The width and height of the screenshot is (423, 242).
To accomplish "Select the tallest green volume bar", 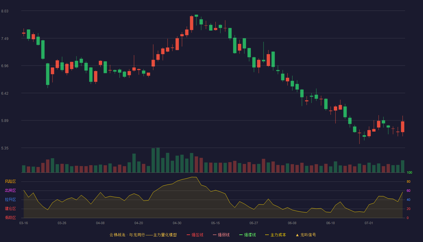I will [x=158, y=160].
